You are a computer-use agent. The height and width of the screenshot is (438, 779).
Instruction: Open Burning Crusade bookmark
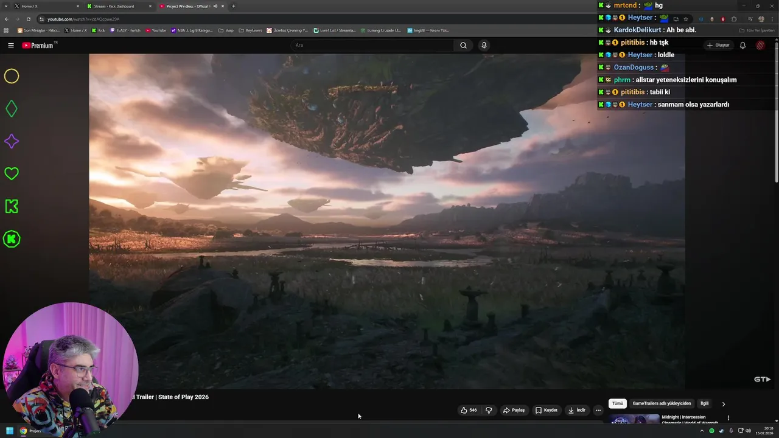click(x=380, y=30)
